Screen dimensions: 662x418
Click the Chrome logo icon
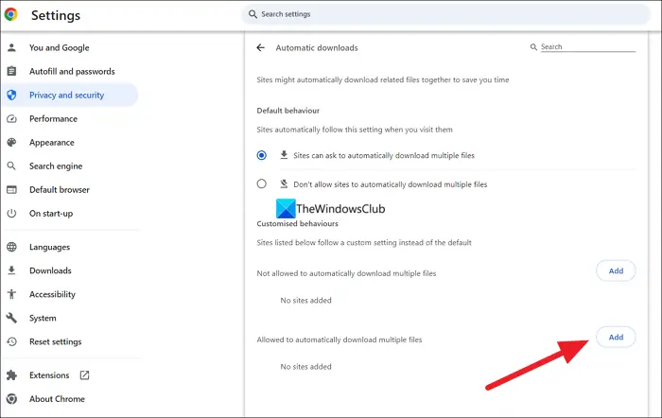11,14
